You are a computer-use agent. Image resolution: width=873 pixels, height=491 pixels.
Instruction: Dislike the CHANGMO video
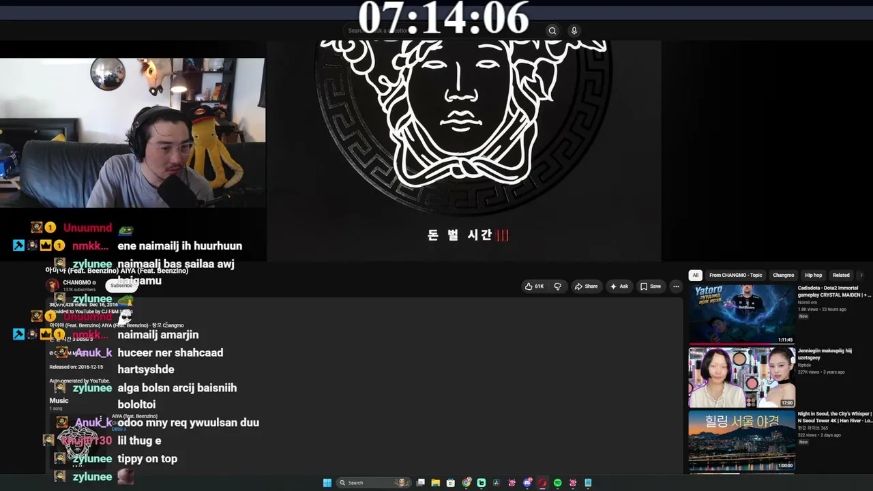click(x=557, y=286)
